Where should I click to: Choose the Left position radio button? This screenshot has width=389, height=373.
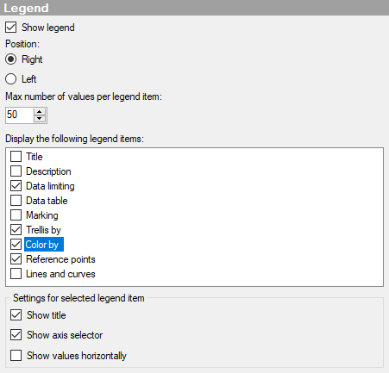pyautogui.click(x=10, y=79)
